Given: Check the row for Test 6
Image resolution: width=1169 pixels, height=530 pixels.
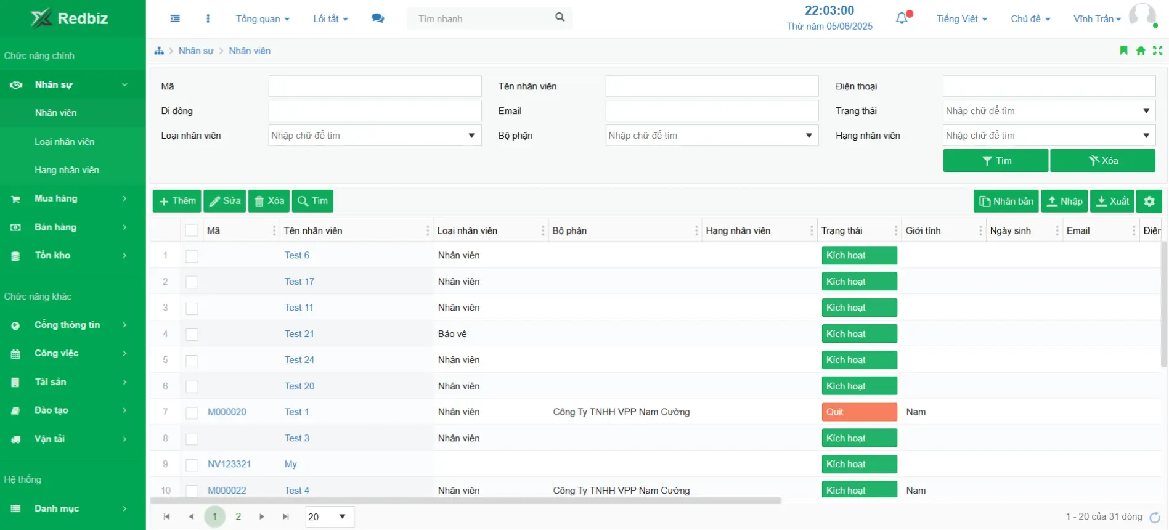Looking at the screenshot, I should pyautogui.click(x=192, y=256).
